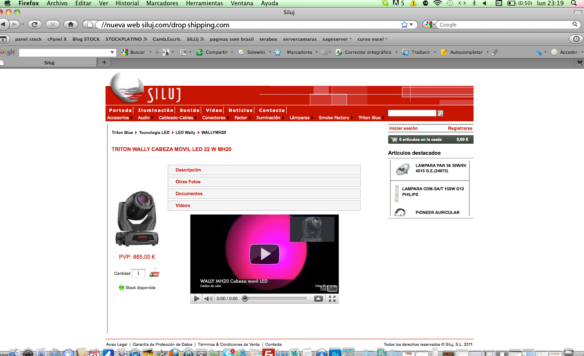Click the Iniciar sesión link
Screen dimensions: 584x356
pyautogui.click(x=403, y=128)
